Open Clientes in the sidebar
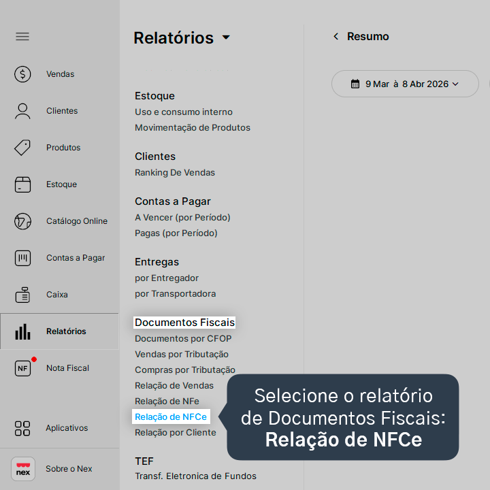490x490 pixels. click(62, 111)
